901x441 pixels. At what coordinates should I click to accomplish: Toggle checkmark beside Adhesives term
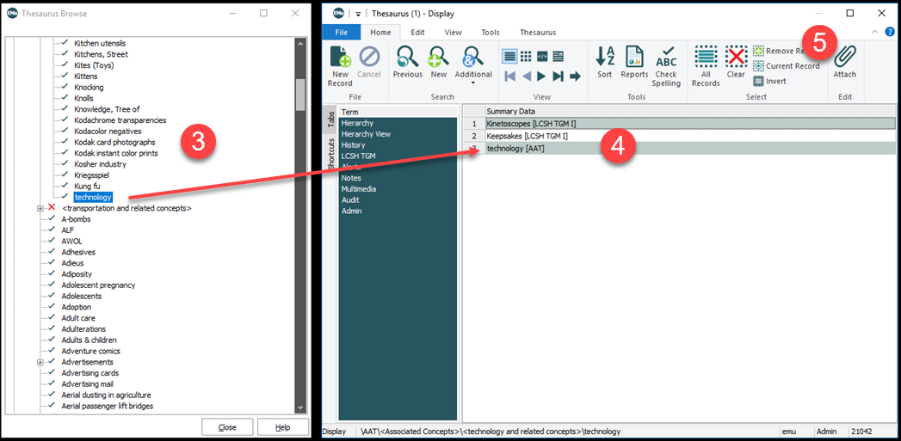52,252
